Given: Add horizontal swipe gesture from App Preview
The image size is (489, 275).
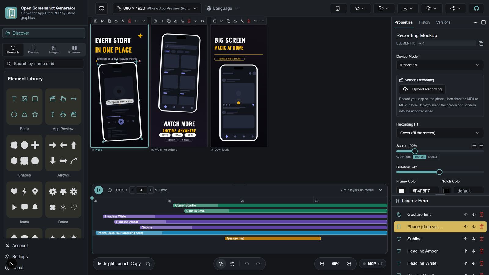Looking at the screenshot, I should point(74,99).
